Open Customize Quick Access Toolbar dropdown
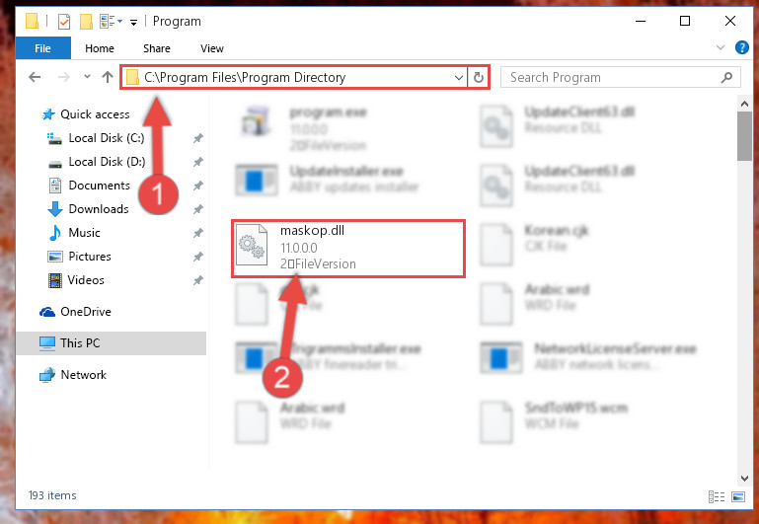The width and height of the screenshot is (759, 524). [x=133, y=22]
